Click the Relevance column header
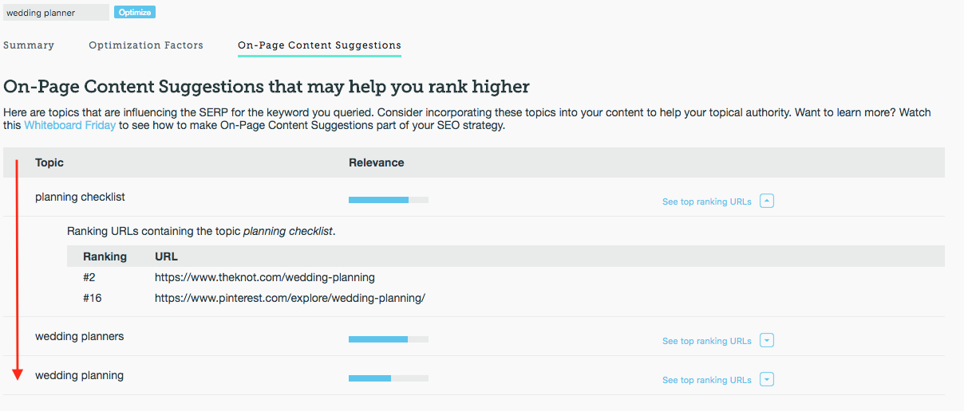Viewport: 964px width, 411px height. point(376,162)
